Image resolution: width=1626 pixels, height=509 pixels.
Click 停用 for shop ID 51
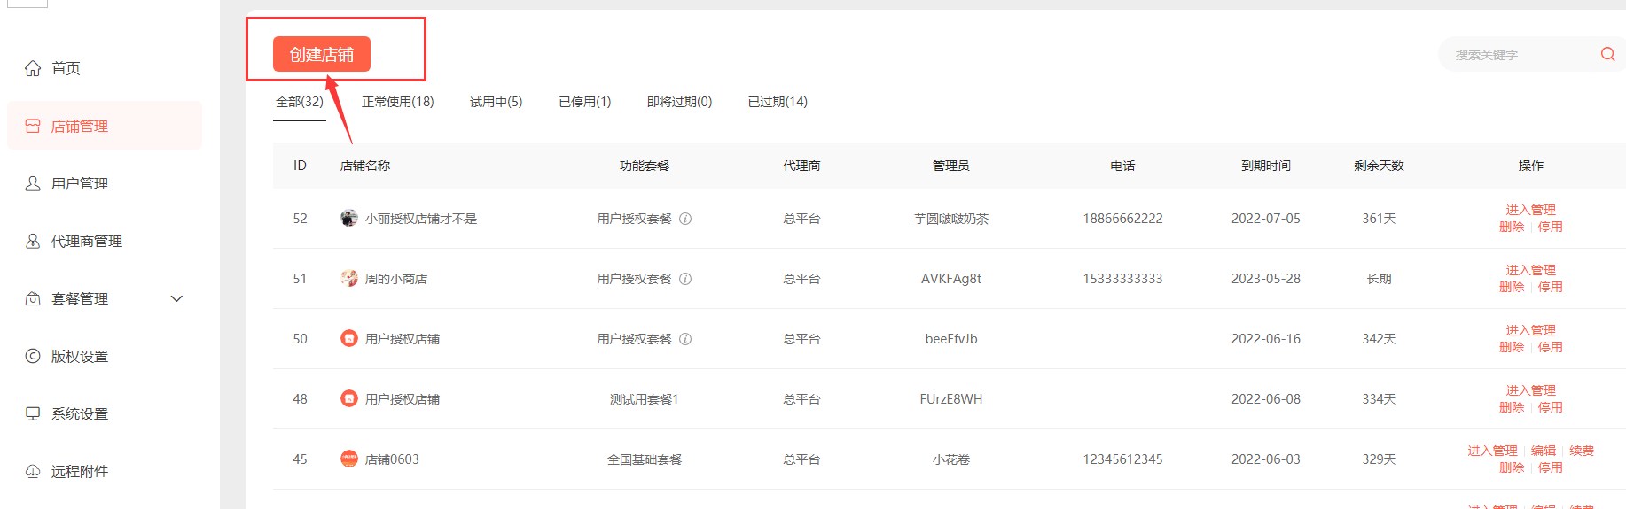[x=1551, y=287]
